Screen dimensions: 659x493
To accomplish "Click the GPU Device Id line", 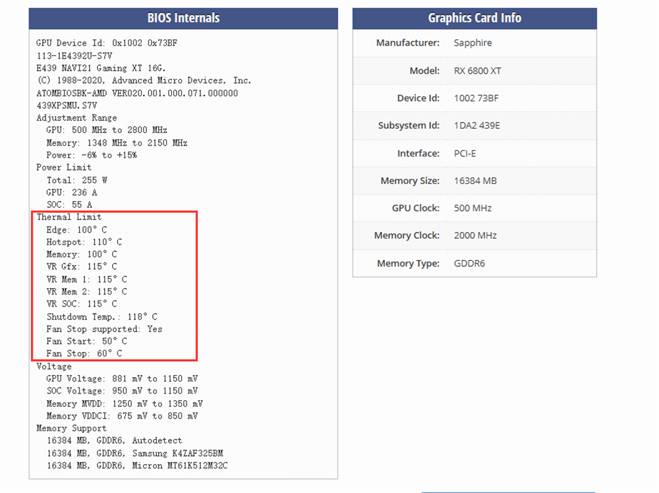I will (x=106, y=43).
